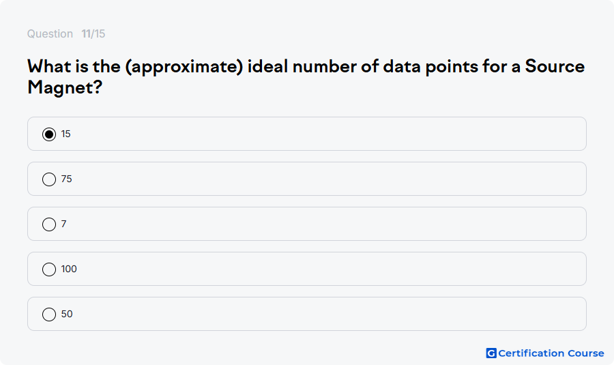614x365 pixels.
Task: Choose the 75 radio button
Action: pyautogui.click(x=49, y=179)
